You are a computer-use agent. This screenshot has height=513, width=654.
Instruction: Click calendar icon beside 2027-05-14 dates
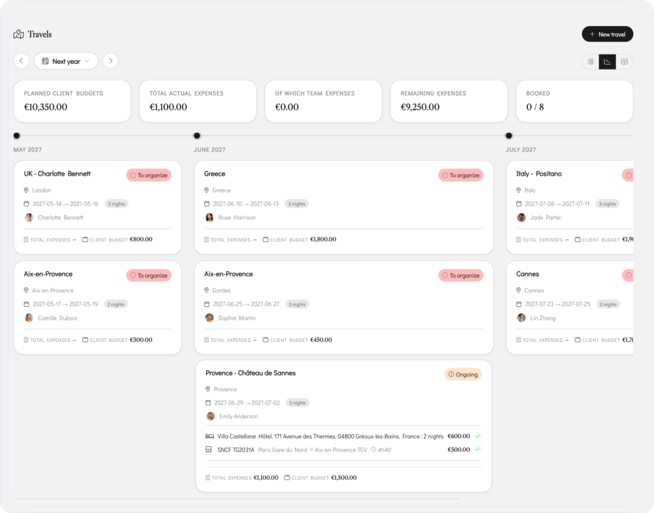pyautogui.click(x=26, y=204)
